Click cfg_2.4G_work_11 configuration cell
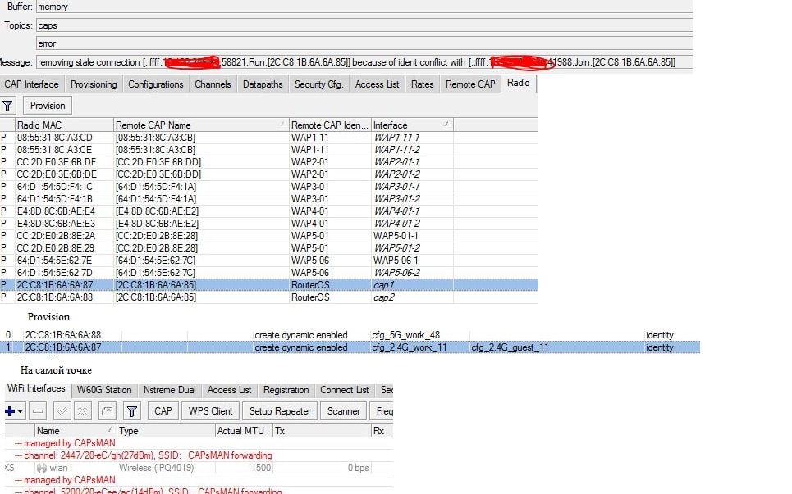 pyautogui.click(x=410, y=347)
